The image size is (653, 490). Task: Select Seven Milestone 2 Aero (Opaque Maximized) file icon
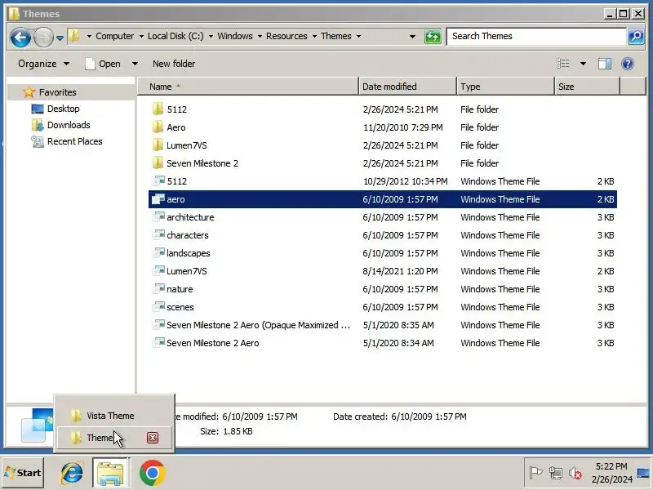[158, 324]
